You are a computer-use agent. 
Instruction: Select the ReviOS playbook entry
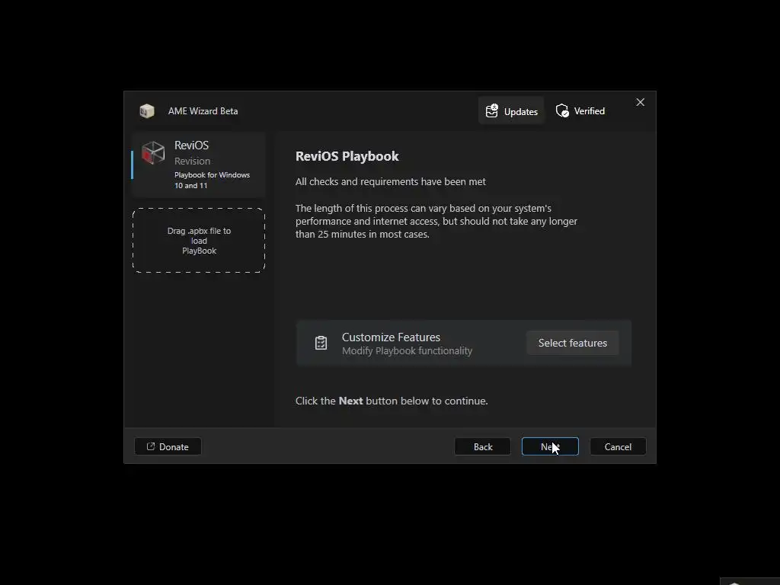click(x=199, y=165)
